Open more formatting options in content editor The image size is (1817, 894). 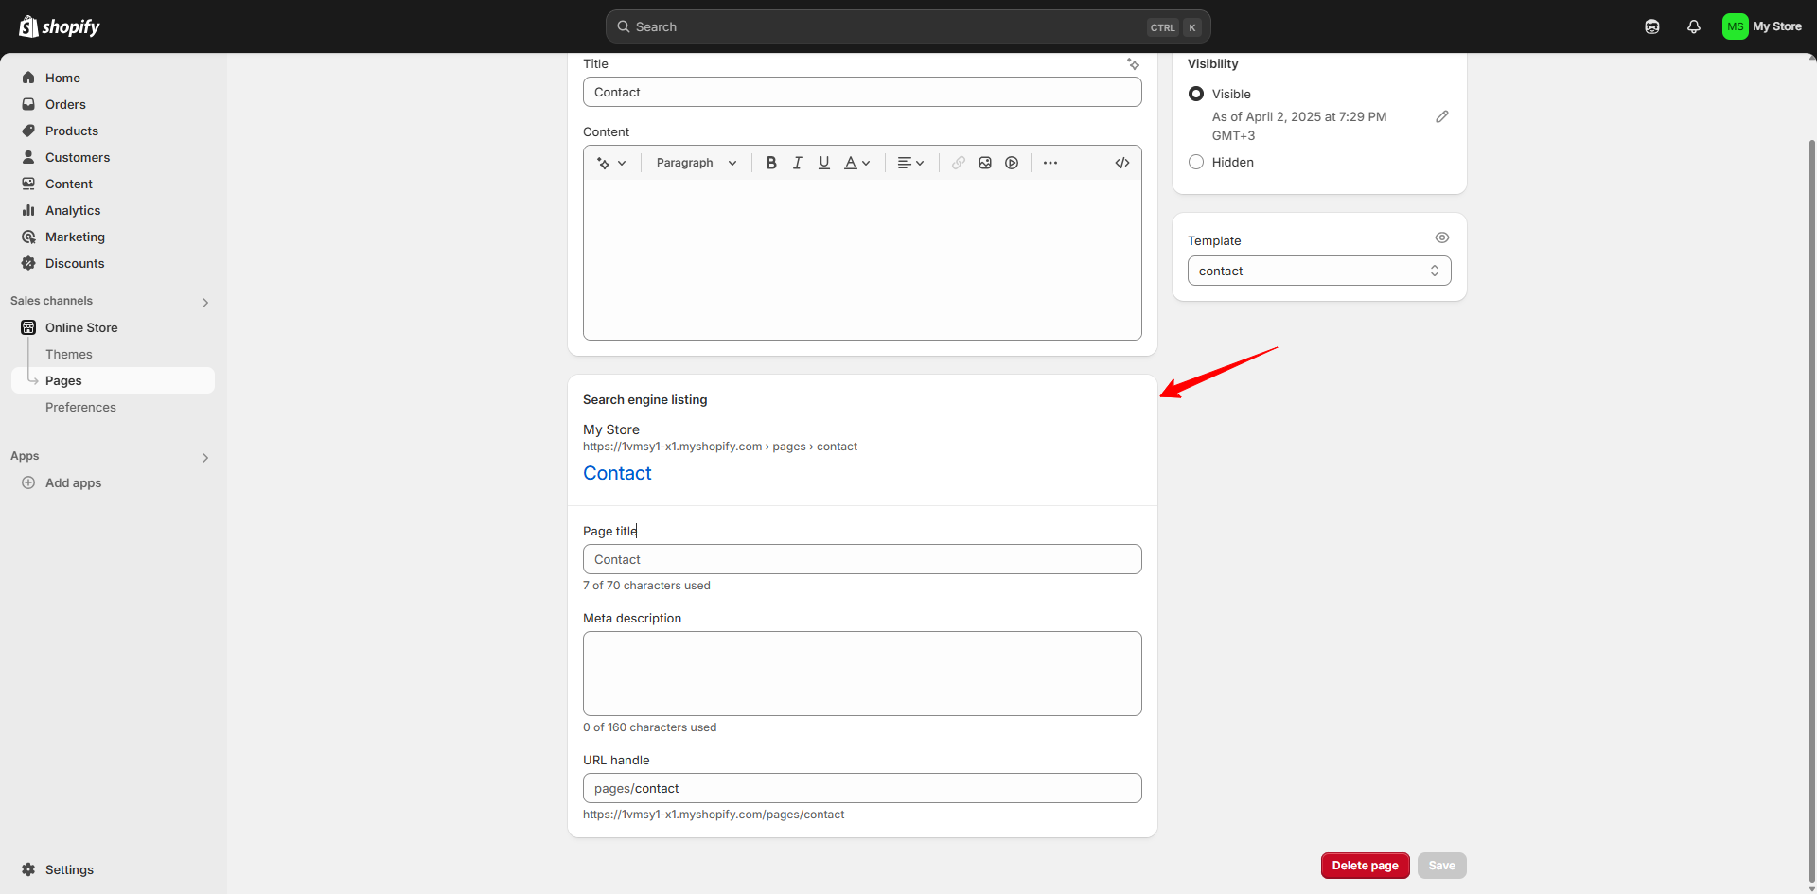(1050, 162)
